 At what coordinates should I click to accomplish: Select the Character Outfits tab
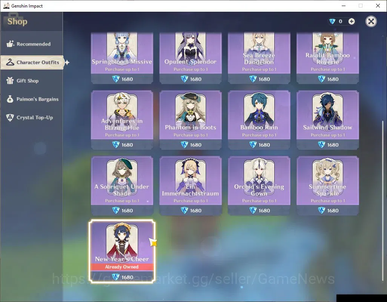32,62
